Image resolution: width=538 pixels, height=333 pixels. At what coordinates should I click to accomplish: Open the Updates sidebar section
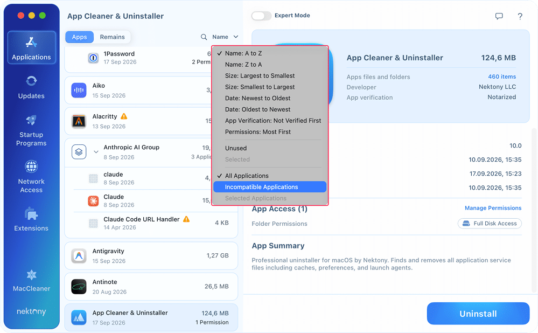31,87
